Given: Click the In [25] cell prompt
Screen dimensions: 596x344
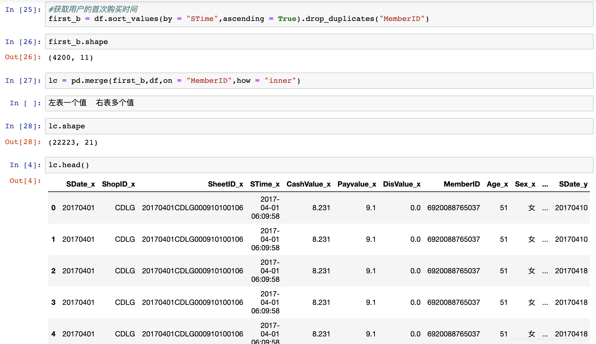Looking at the screenshot, I should pyautogui.click(x=23, y=10).
